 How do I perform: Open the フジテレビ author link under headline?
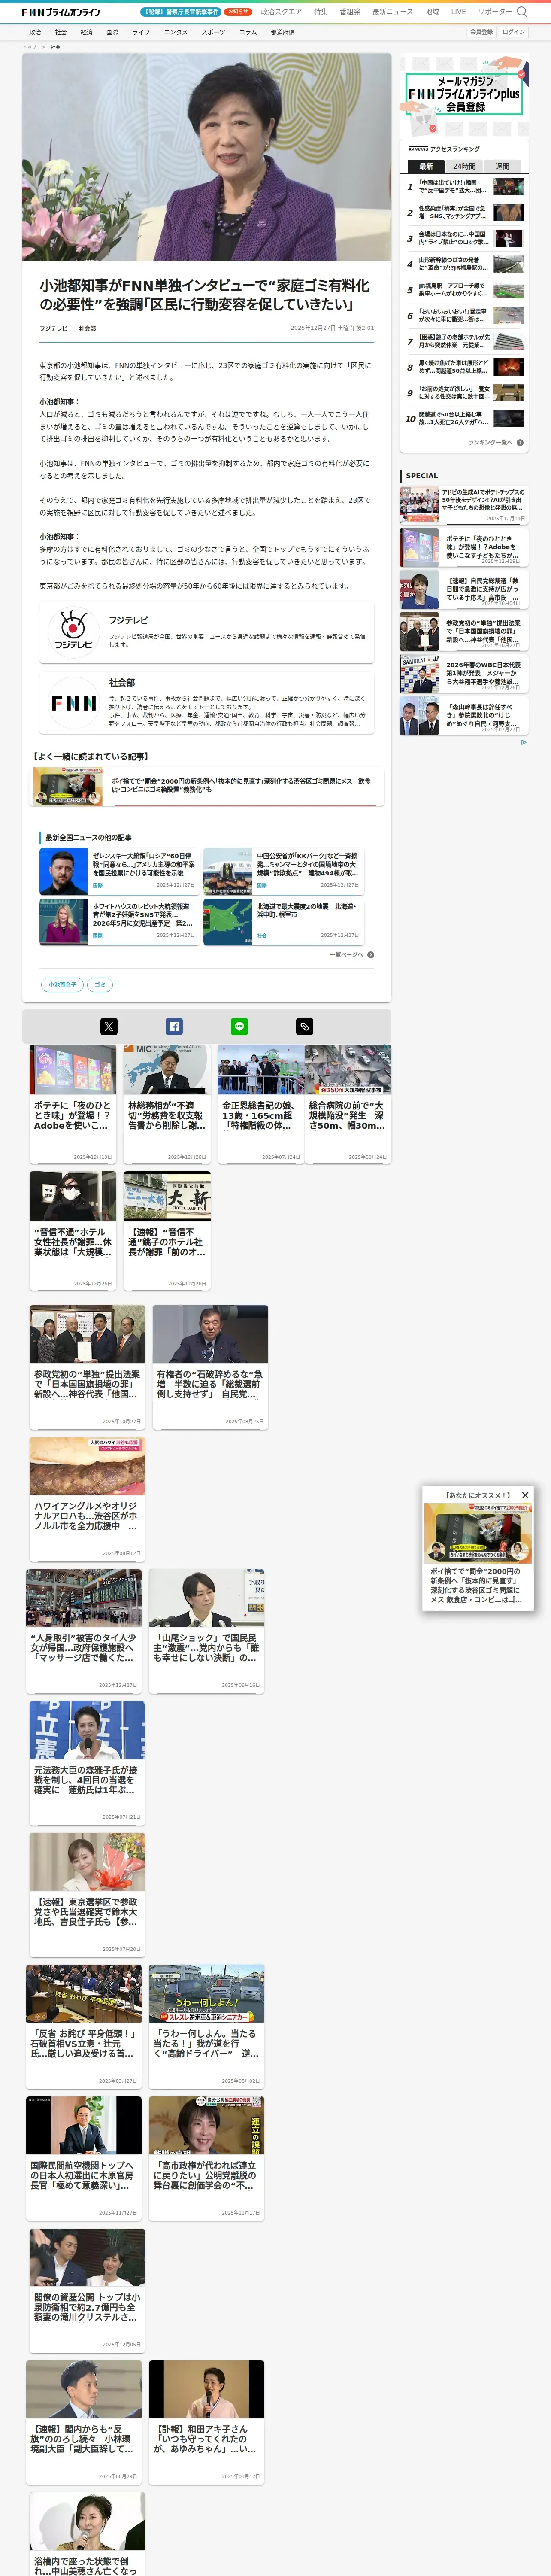(x=53, y=328)
